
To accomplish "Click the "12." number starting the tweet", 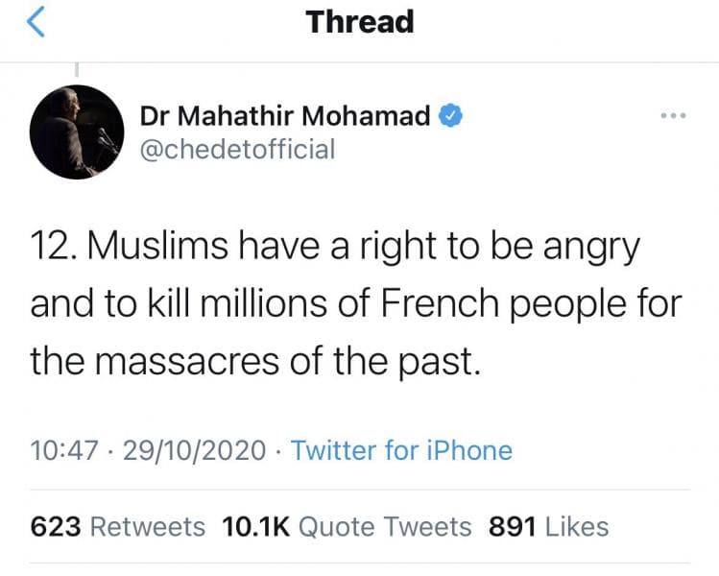I will tap(50, 250).
